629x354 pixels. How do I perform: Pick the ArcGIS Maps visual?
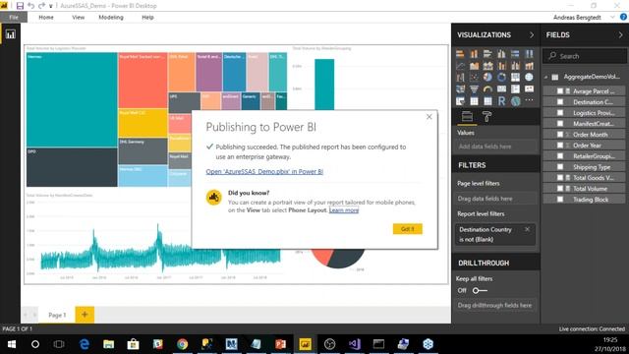tap(515, 101)
